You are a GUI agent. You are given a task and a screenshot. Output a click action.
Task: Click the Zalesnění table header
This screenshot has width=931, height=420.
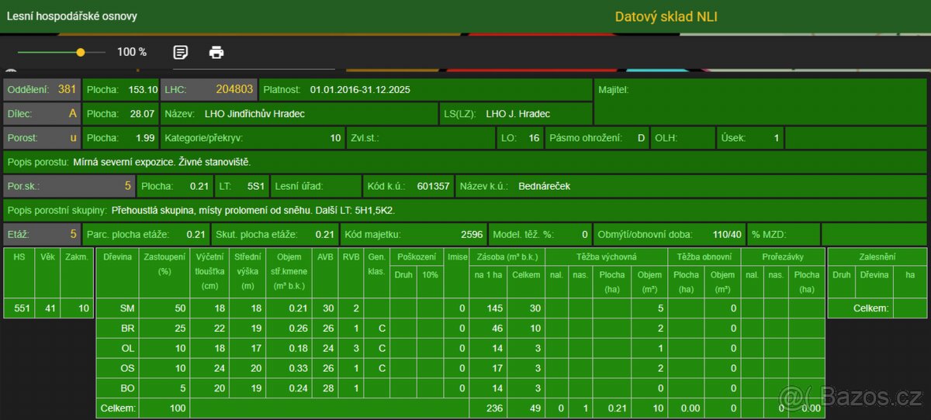877,256
